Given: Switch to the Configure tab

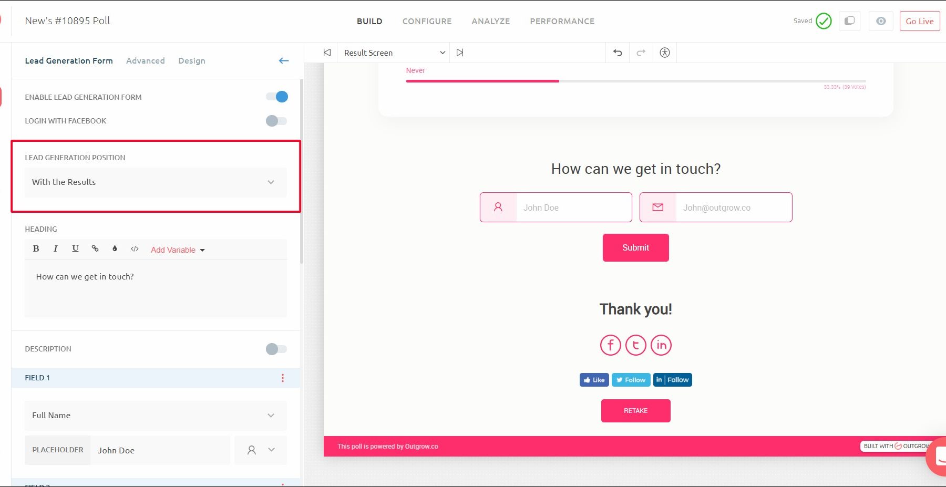Looking at the screenshot, I should [x=427, y=22].
